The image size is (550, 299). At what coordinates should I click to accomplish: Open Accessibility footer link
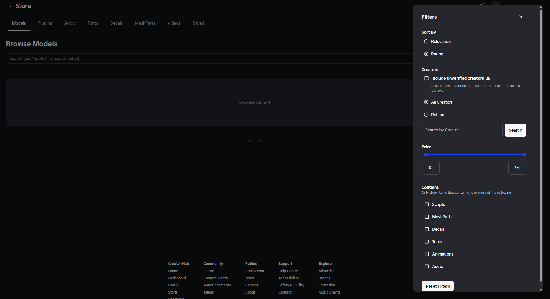coord(289,278)
